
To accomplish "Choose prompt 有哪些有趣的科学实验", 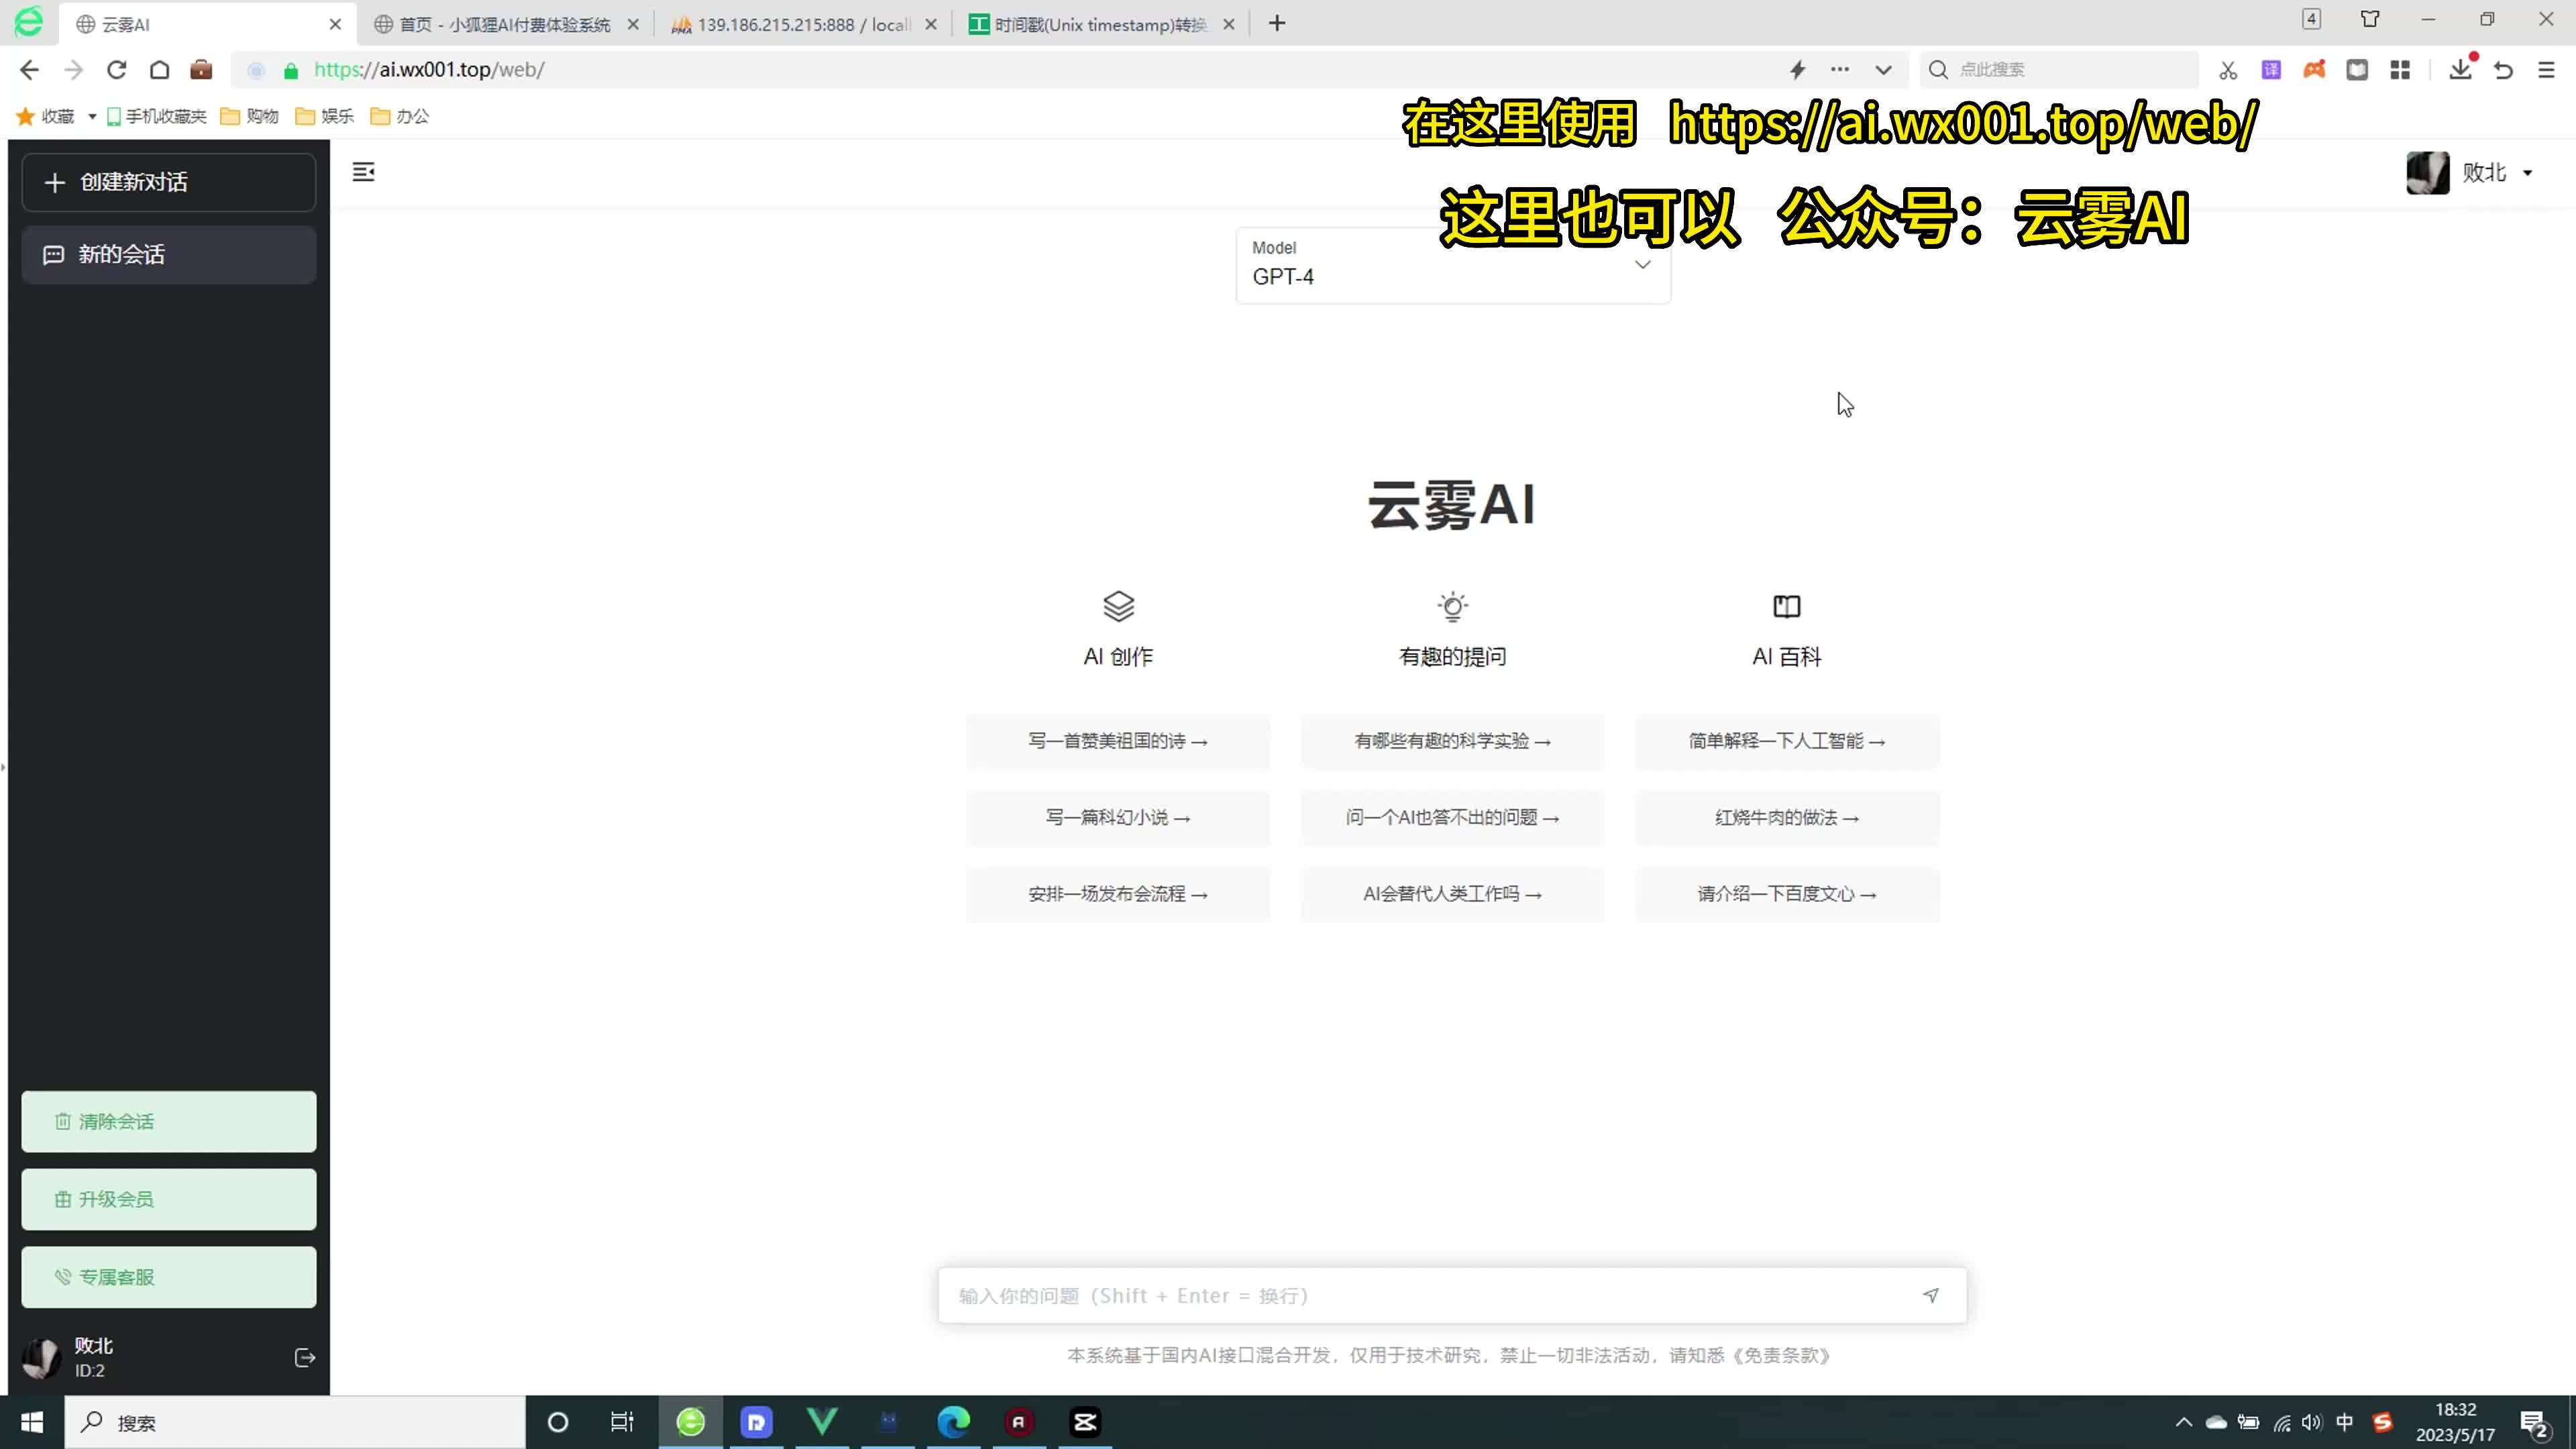I will point(1452,741).
